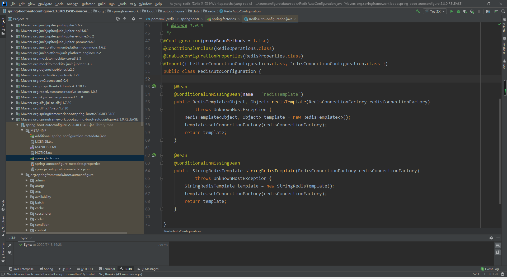Hide the Build tool window
This screenshot has height=279, width=507.
pyautogui.click(x=498, y=238)
